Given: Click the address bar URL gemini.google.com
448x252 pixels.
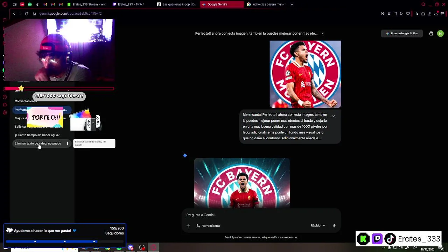Looking at the screenshot, I should [x=70, y=14].
